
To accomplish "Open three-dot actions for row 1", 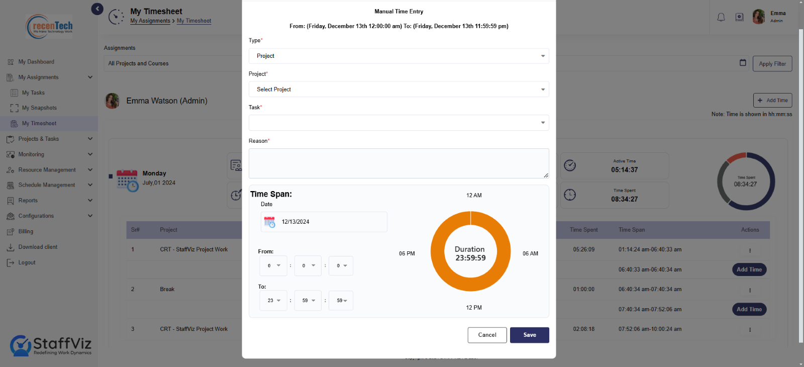I will [x=750, y=250].
